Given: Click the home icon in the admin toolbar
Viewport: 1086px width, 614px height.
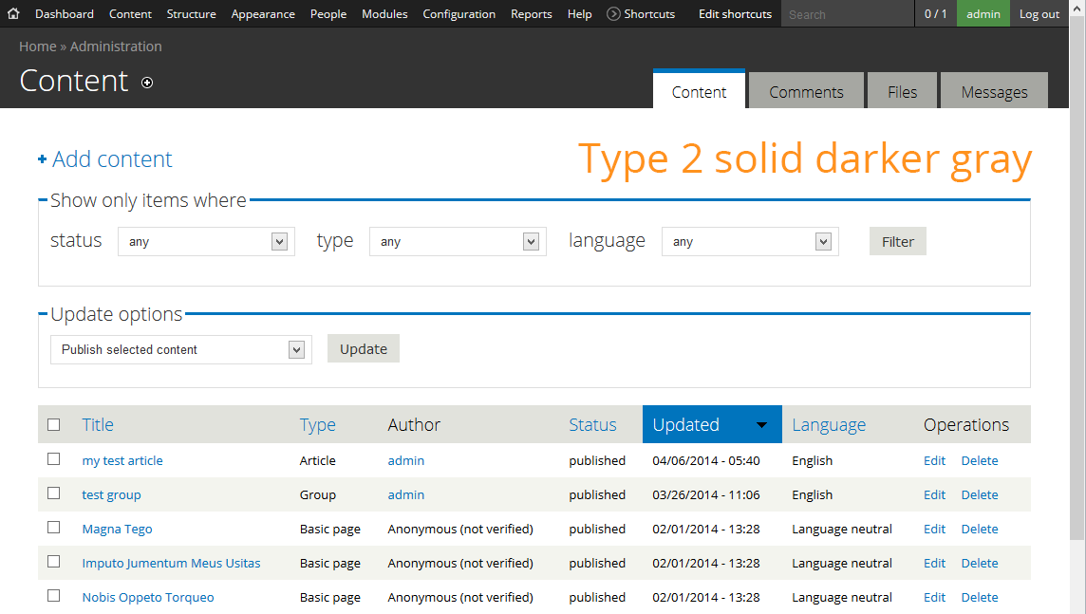Looking at the screenshot, I should [13, 14].
